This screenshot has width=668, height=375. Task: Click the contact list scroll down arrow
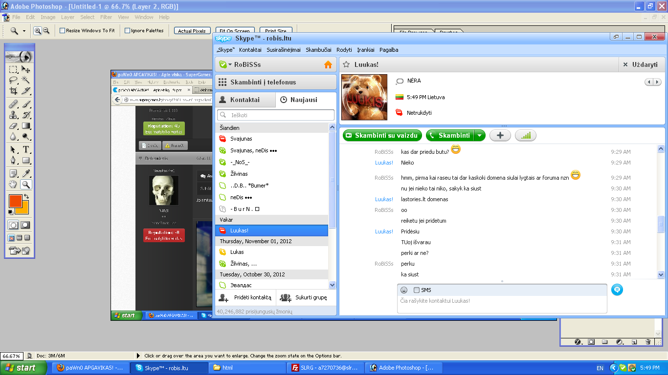(333, 285)
